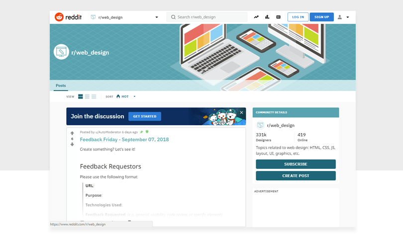
Task: Click the user avatar icon in the header
Action: coord(339,17)
